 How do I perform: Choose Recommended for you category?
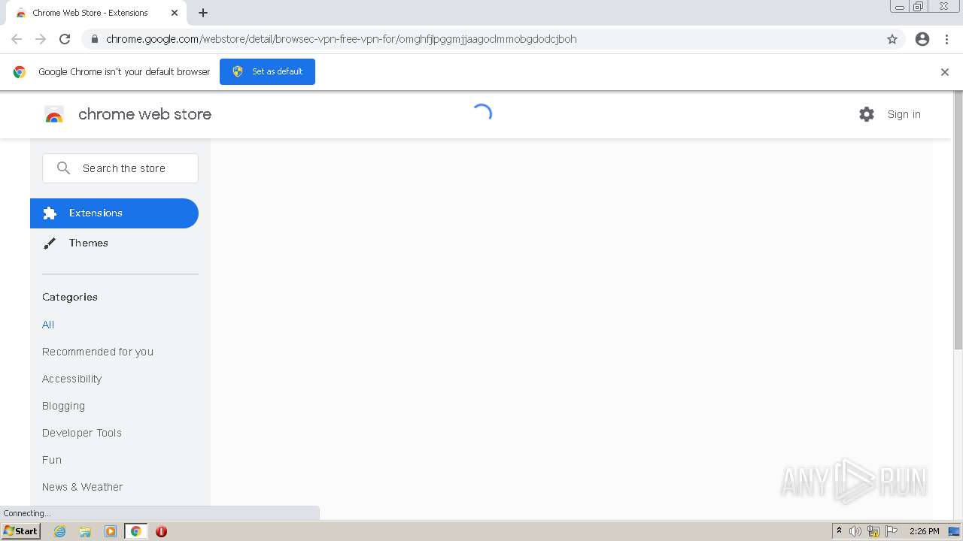(x=98, y=352)
